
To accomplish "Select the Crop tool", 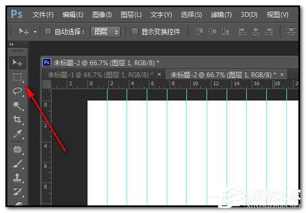I will click(x=17, y=119).
